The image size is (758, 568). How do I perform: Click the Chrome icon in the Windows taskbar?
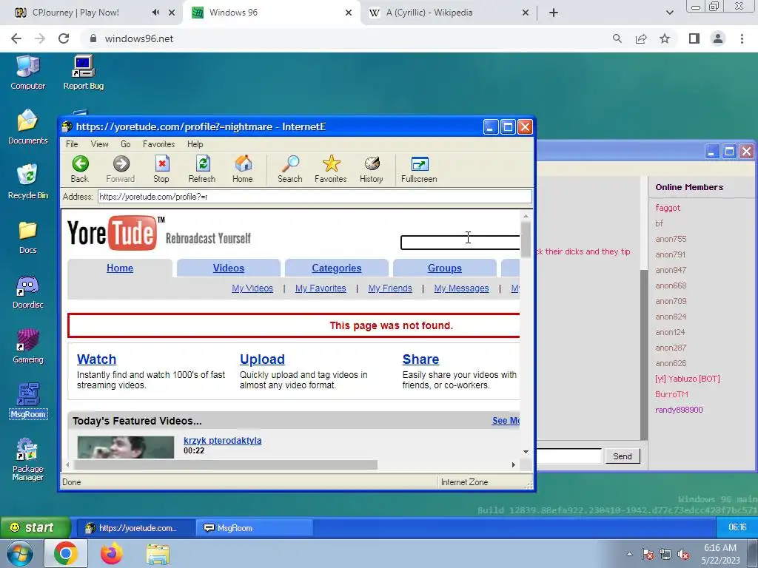pyautogui.click(x=66, y=553)
